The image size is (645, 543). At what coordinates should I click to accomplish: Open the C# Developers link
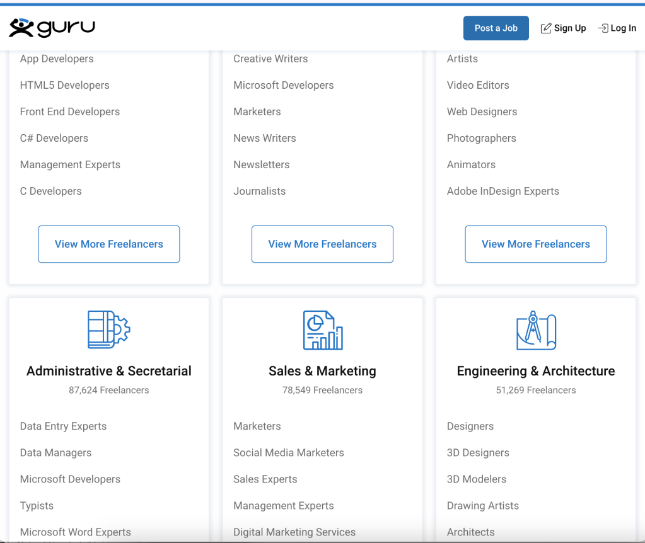(x=54, y=138)
